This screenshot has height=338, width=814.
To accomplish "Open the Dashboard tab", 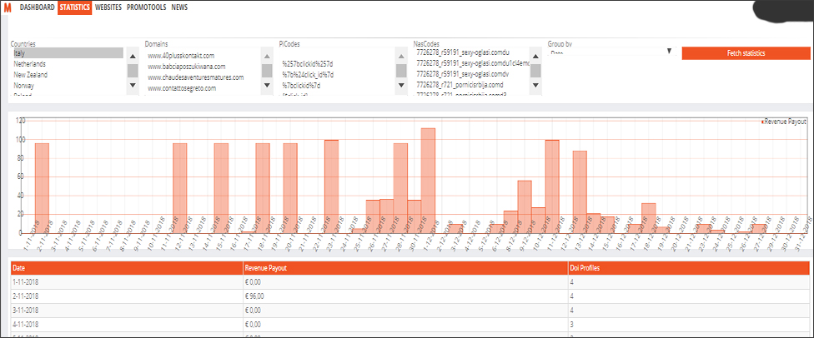I will coord(37,7).
